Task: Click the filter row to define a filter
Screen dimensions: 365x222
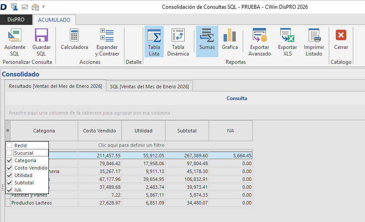Action: point(131,145)
